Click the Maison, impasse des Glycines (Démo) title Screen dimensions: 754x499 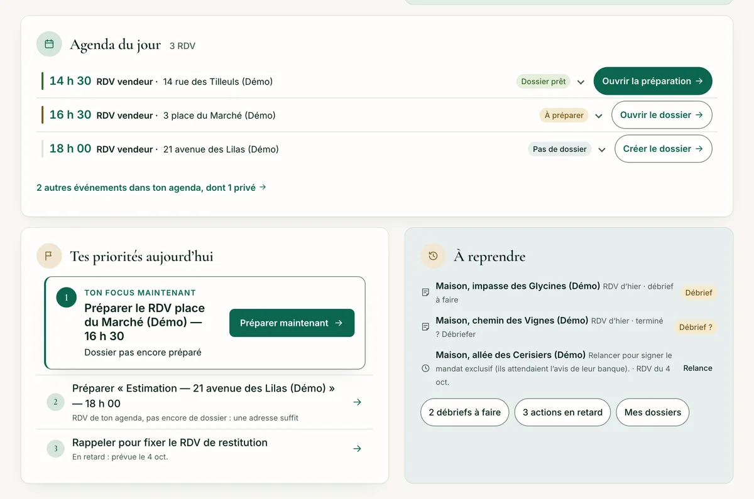518,286
